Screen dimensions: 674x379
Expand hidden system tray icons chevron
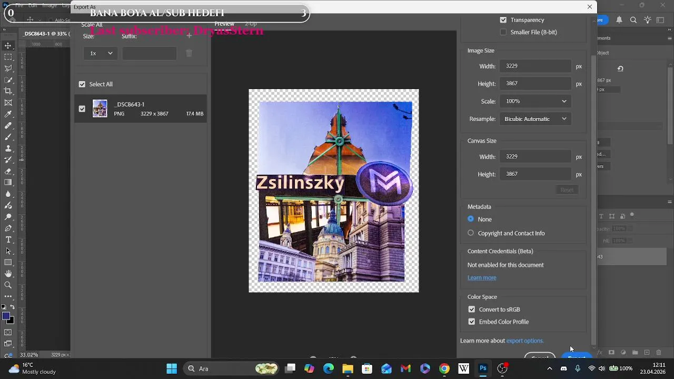549,368
